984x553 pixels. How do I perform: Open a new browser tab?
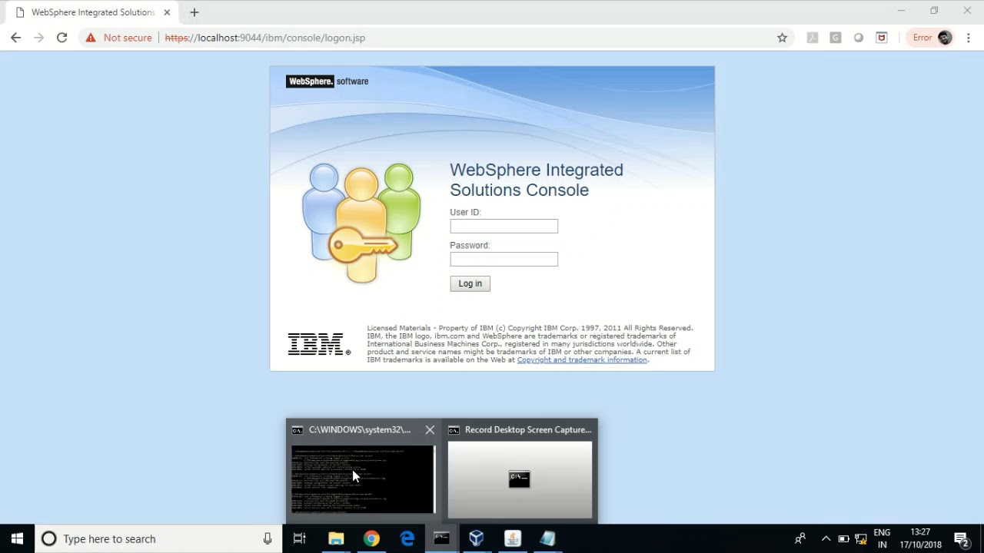point(194,12)
